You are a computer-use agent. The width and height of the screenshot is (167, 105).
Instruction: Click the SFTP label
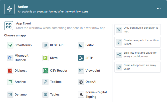[89, 58]
